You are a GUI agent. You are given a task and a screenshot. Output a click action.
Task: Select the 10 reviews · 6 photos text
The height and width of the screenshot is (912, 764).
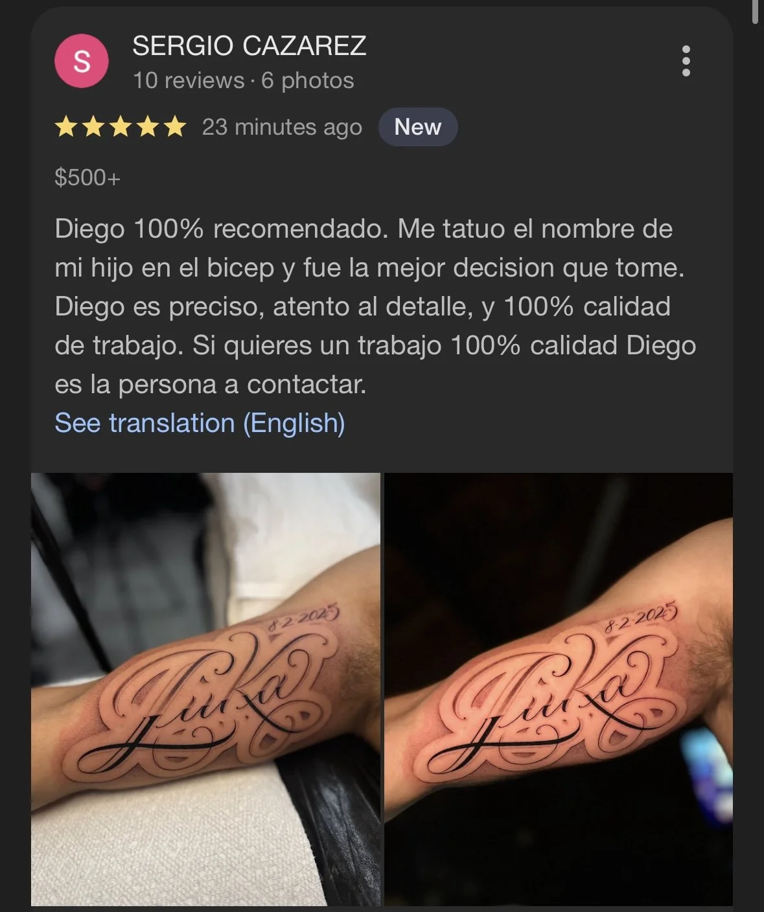[244, 80]
